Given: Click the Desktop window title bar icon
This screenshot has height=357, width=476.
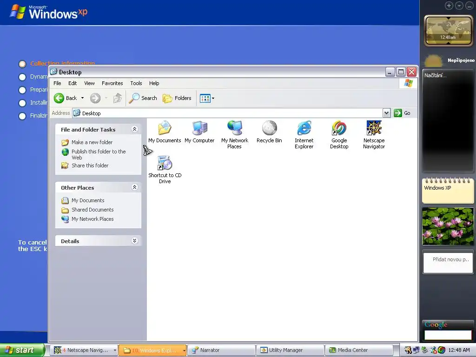Looking at the screenshot, I should pos(54,72).
